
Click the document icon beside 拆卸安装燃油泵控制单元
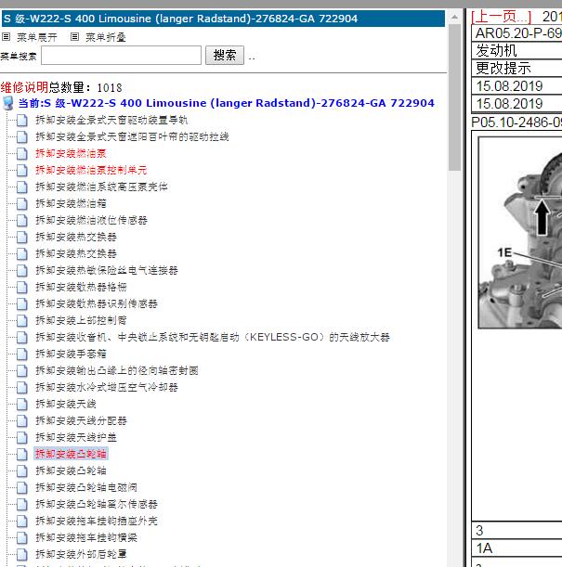(x=22, y=171)
